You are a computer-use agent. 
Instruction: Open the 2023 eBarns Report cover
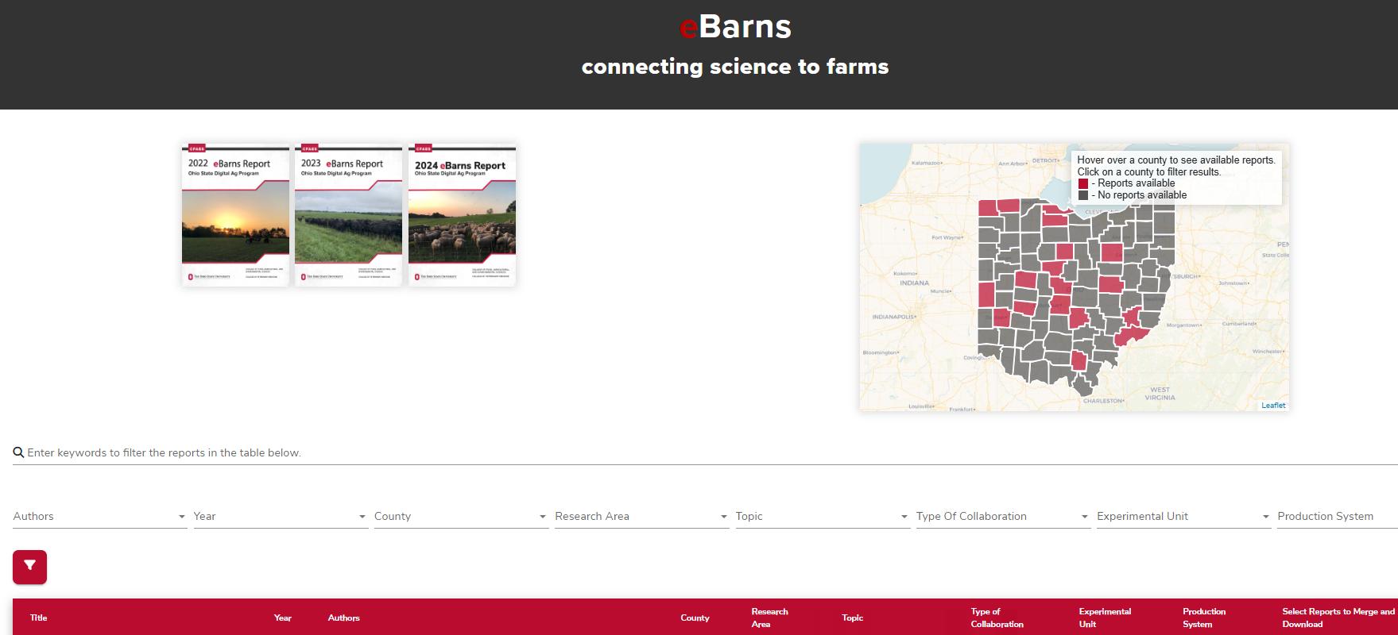[348, 214]
